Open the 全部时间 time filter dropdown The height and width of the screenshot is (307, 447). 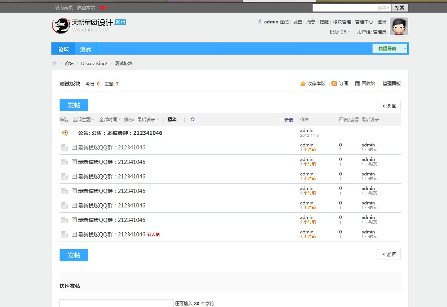(x=110, y=120)
